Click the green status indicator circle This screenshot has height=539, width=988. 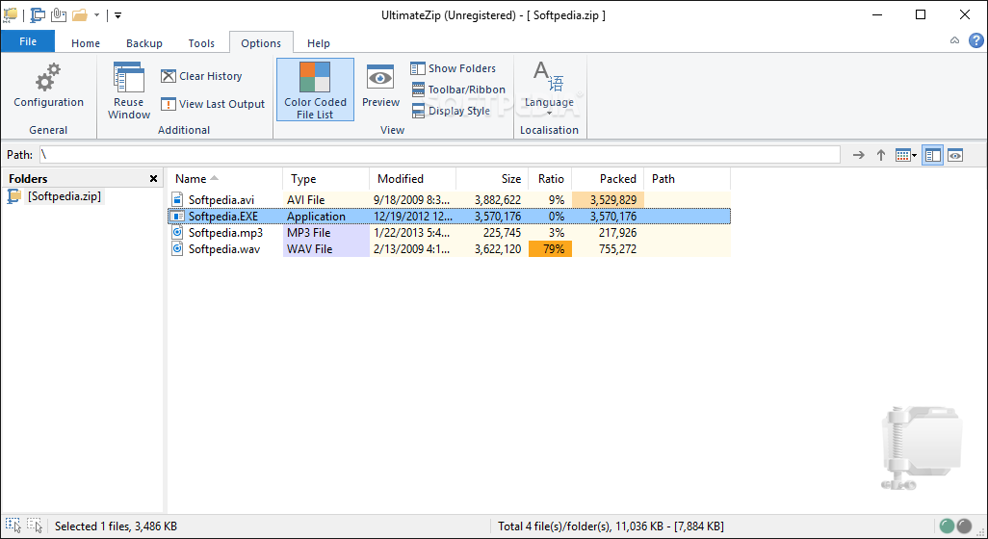point(947,526)
